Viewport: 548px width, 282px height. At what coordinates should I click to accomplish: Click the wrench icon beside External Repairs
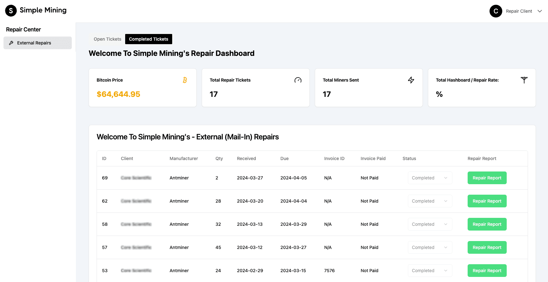(x=11, y=43)
